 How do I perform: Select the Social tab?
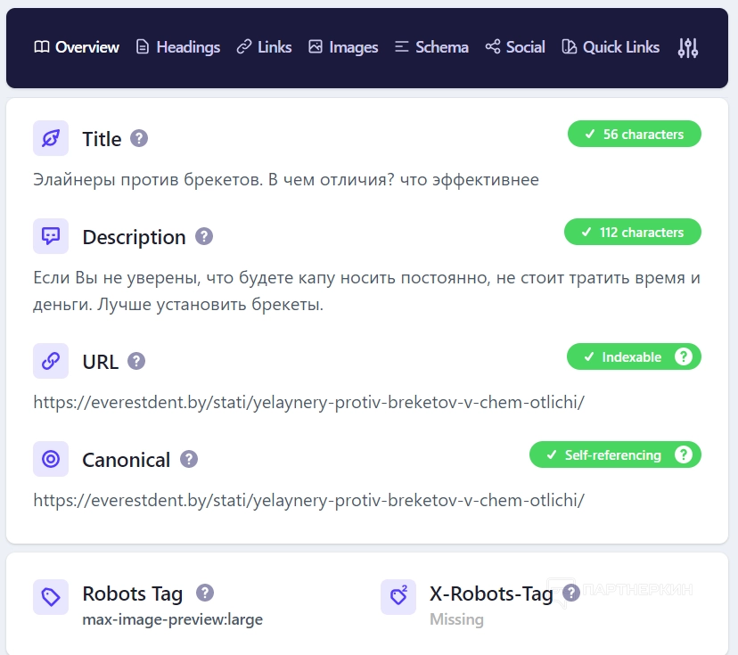click(515, 47)
